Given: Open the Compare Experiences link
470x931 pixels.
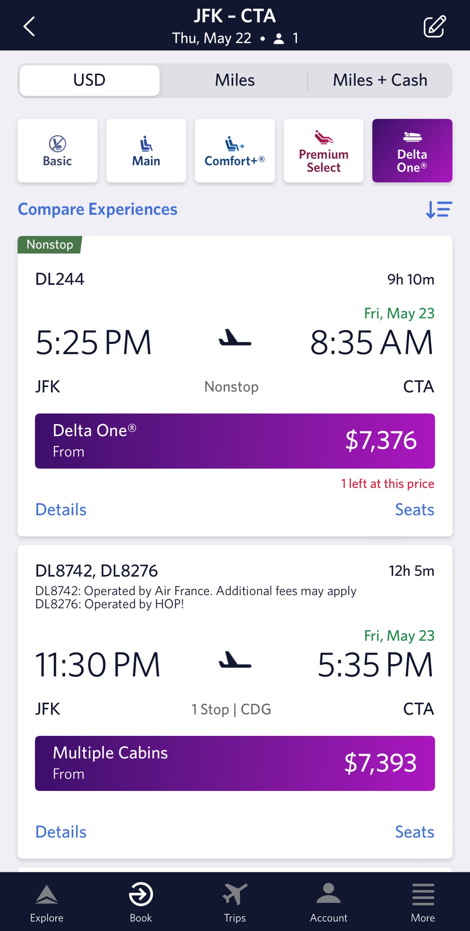Looking at the screenshot, I should click(x=98, y=209).
